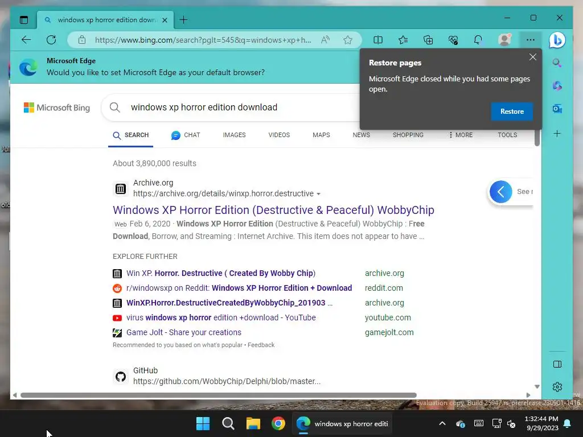The image size is (583, 437).
Task: Open WinXP.Horror.DestructiveCreatedByWobbyChip_201903 link
Action: 229,303
